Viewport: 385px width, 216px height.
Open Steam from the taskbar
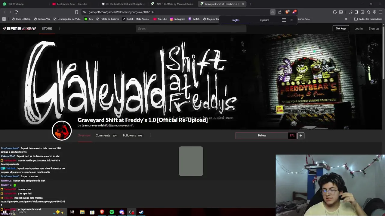[x=141, y=212]
